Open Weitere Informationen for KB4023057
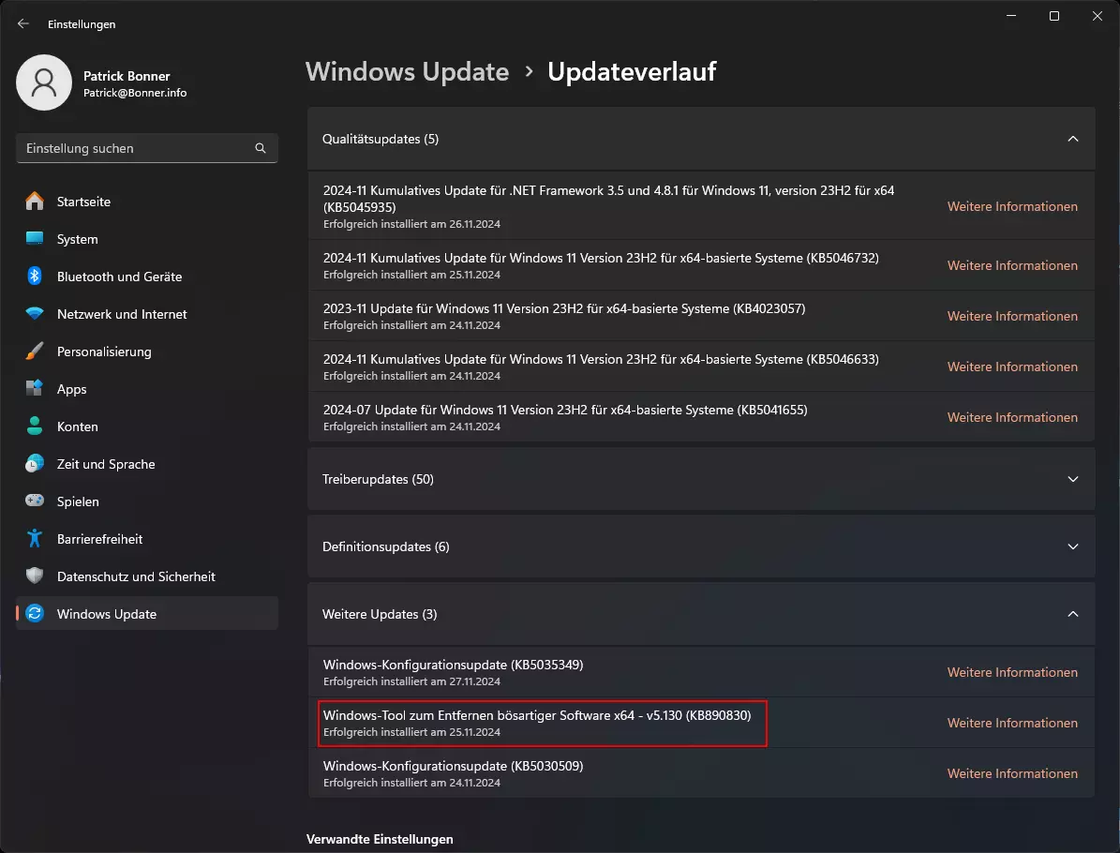1120x853 pixels. pyautogui.click(x=1012, y=316)
